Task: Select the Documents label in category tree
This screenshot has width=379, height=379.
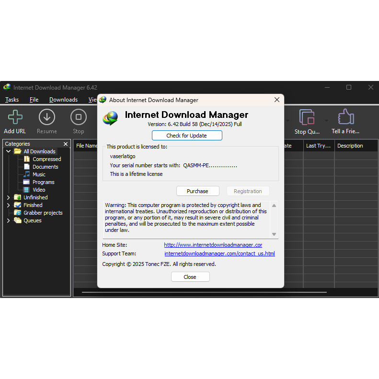Action: (46, 167)
